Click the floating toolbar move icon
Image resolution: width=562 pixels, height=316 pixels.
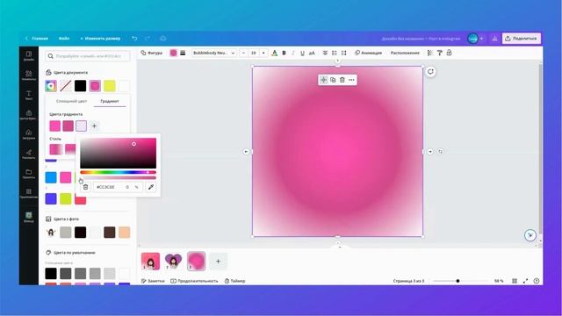pos(323,80)
